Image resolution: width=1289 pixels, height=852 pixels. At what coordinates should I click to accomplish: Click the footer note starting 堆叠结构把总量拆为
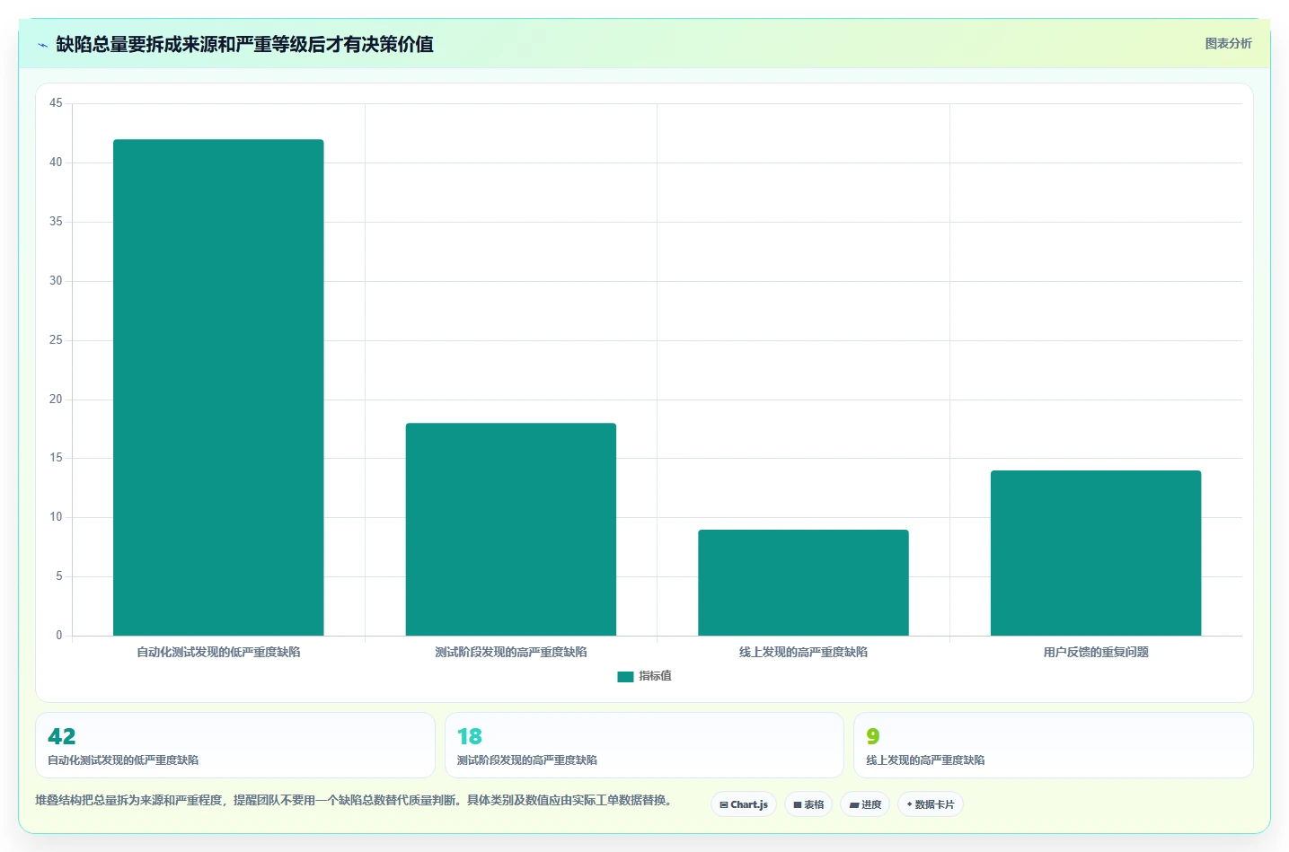pyautogui.click(x=353, y=800)
